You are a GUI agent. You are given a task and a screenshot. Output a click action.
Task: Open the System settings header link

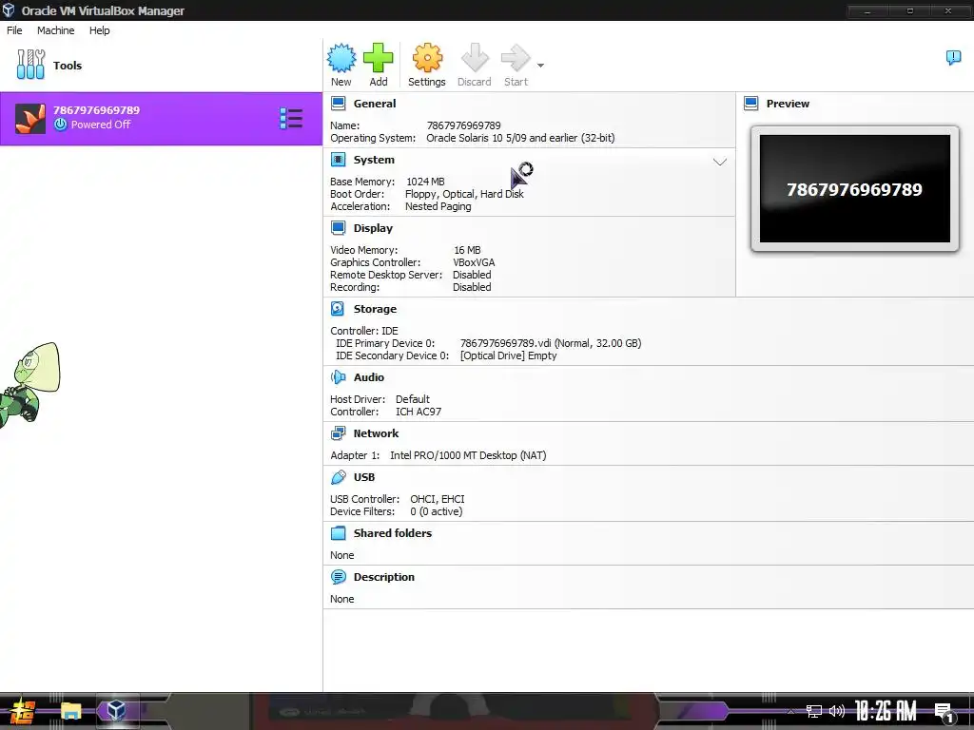pyautogui.click(x=374, y=160)
